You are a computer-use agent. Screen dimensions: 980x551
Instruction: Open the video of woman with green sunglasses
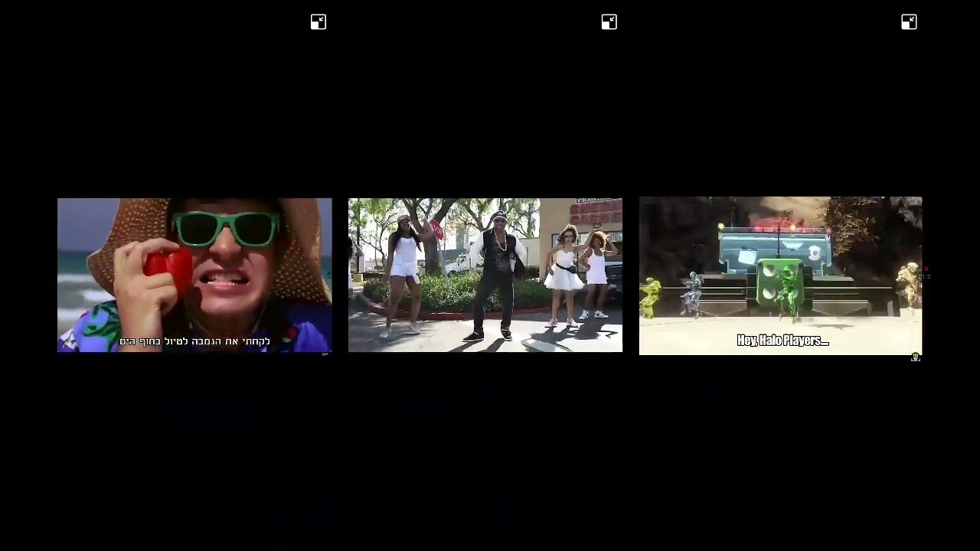click(x=194, y=275)
